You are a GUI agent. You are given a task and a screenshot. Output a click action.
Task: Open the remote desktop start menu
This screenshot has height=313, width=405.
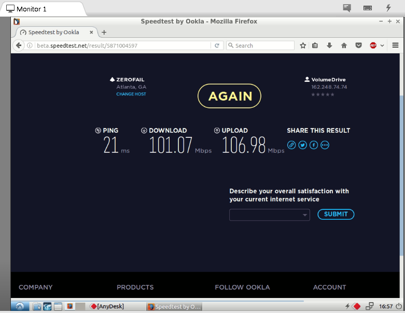[x=20, y=306]
